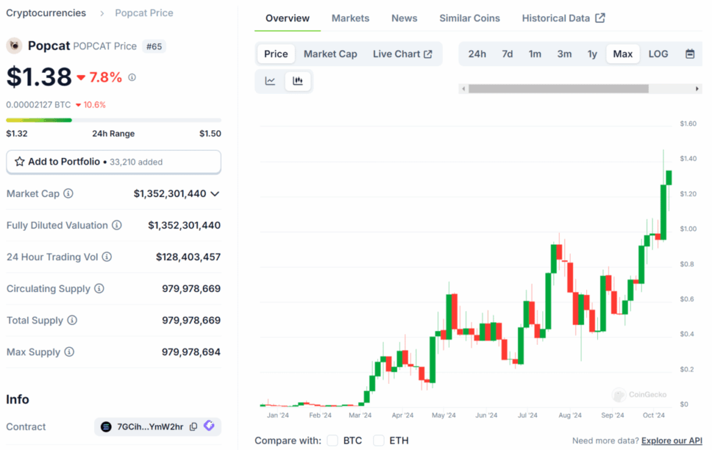This screenshot has width=712, height=450.
Task: Switch to the Markets tab
Action: 350,18
